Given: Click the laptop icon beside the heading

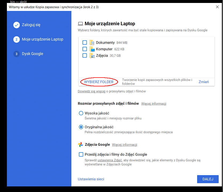Looking at the screenshot, I should tap(80, 24).
